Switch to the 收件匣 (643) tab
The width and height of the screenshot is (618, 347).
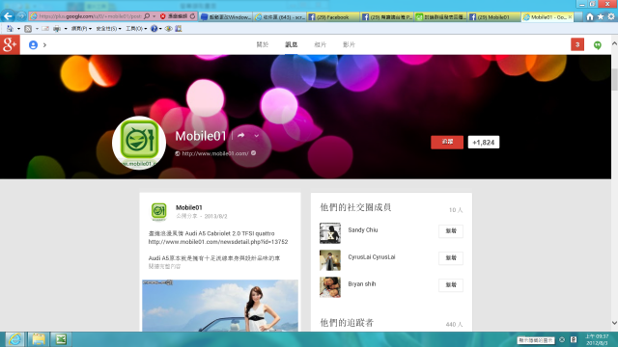coord(279,17)
